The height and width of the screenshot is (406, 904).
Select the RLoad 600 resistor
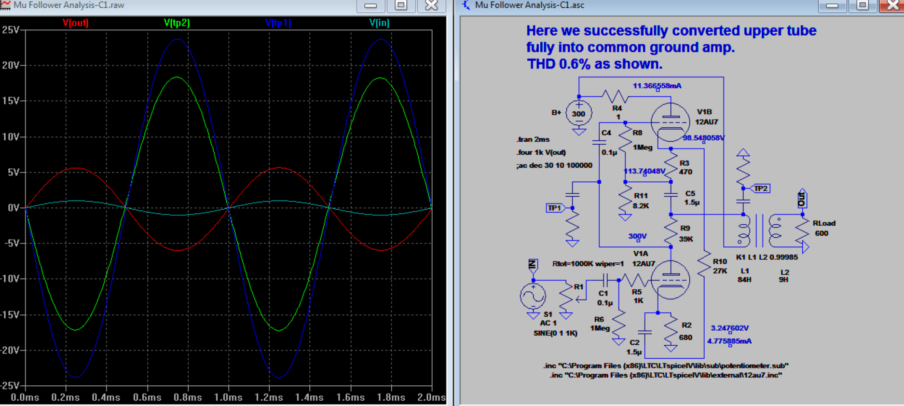pos(802,230)
